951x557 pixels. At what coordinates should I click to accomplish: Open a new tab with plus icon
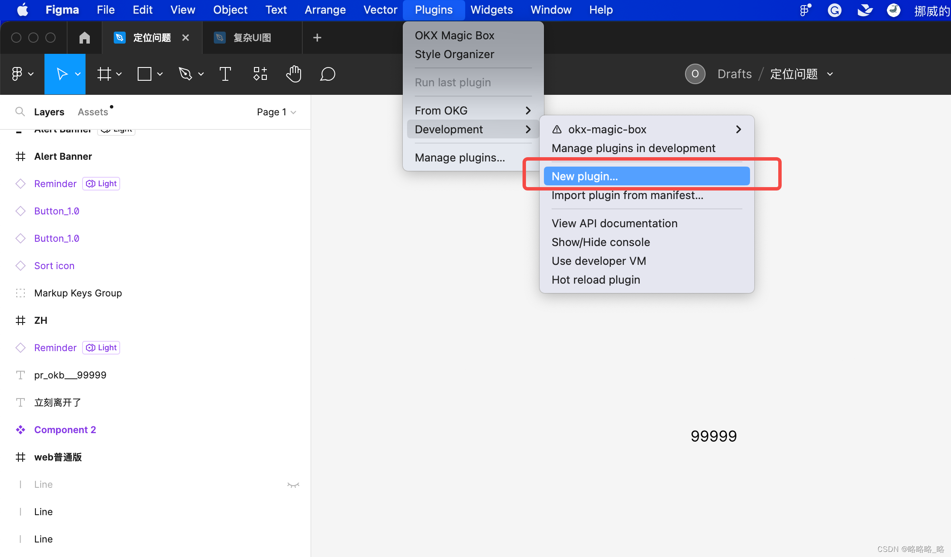pos(317,38)
